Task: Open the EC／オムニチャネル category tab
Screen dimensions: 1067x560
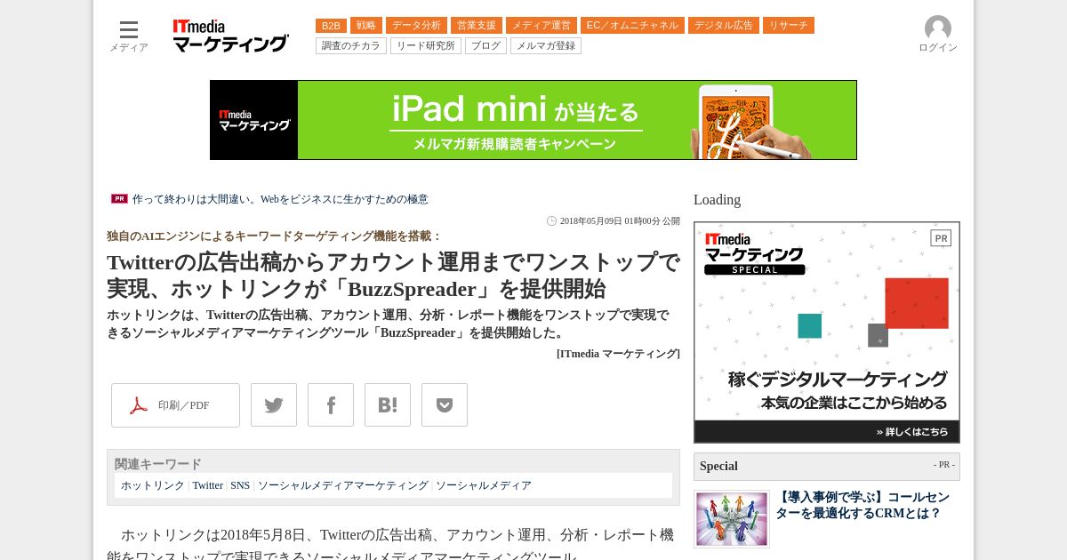Action: [632, 26]
